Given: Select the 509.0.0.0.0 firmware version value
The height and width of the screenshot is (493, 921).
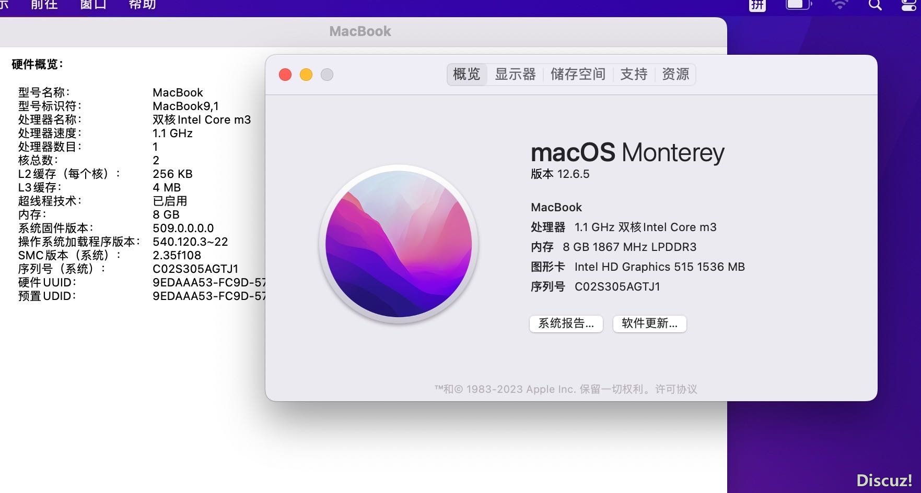Looking at the screenshot, I should 183,228.
